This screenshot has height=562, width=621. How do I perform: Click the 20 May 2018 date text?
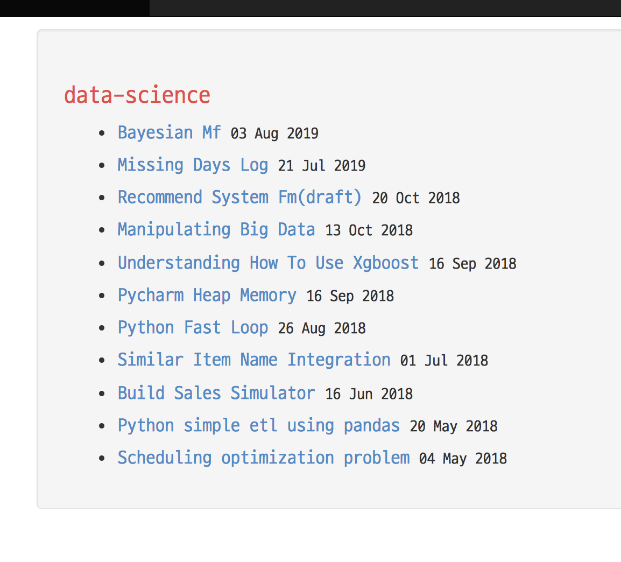[454, 426]
